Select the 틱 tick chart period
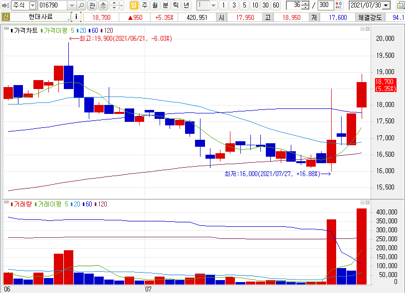405x293 pixels. point(176,5)
